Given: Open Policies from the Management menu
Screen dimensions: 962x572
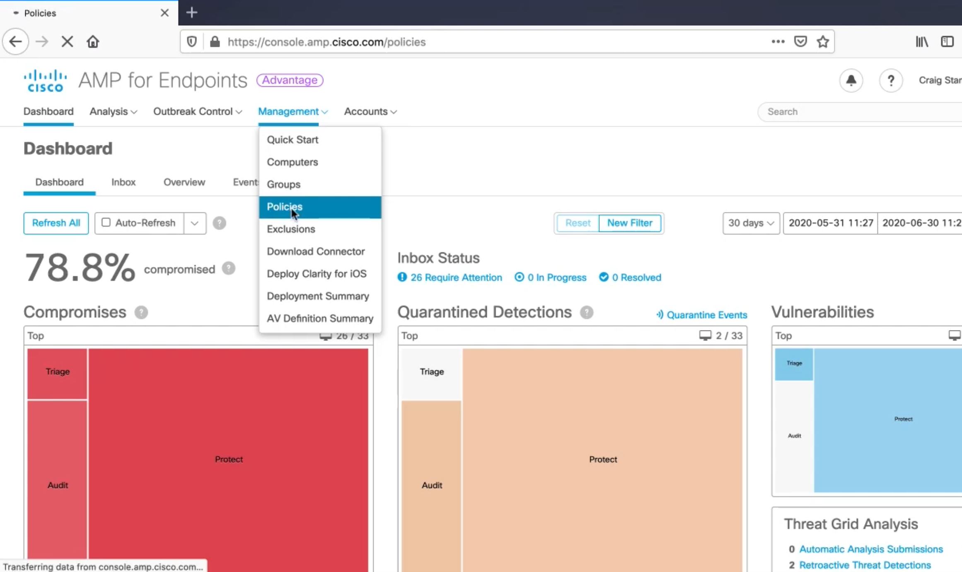Looking at the screenshot, I should click(x=320, y=207).
